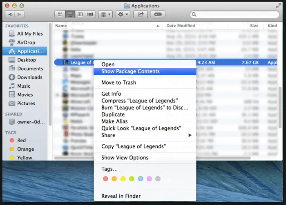
Task: Expand the Share submenu
Action: [x=145, y=135]
